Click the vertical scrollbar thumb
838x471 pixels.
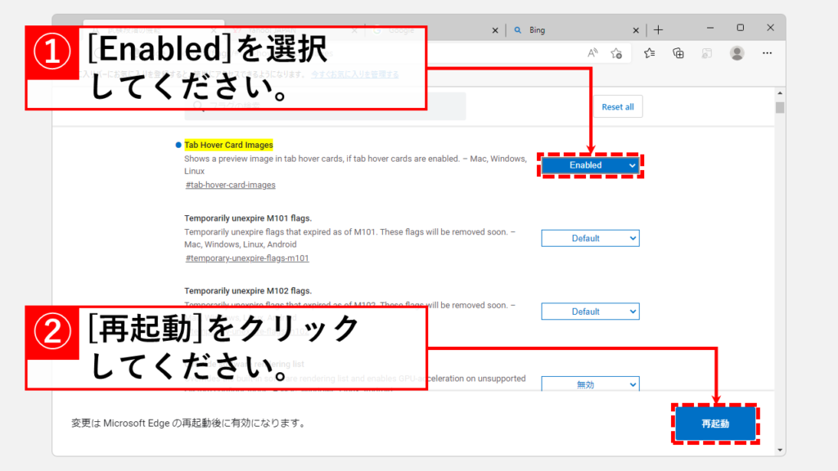[780, 107]
